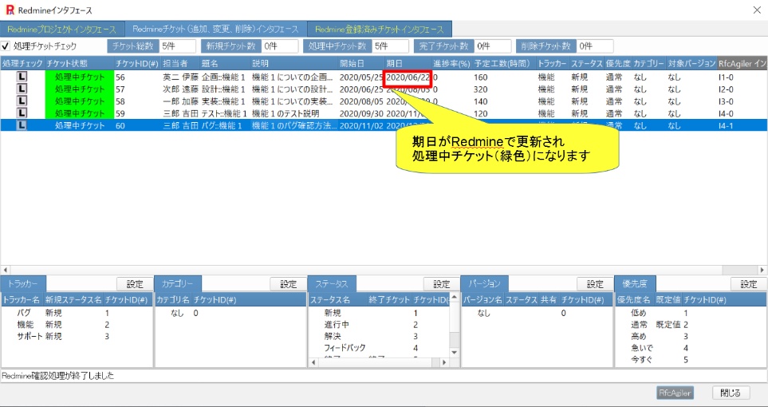The width and height of the screenshot is (768, 407).
Task: Select 題名 cell テスト::機能1
Action: pos(224,114)
